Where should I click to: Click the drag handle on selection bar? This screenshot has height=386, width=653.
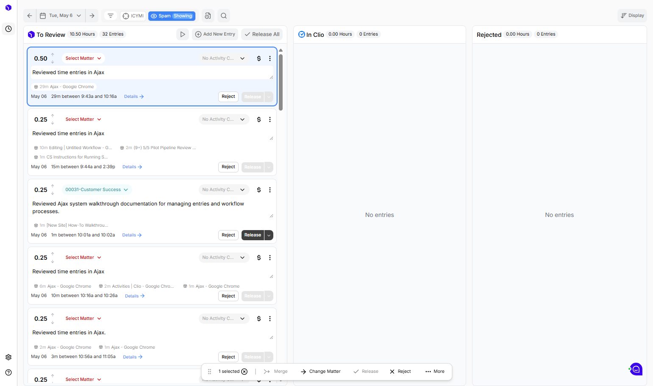click(x=209, y=372)
